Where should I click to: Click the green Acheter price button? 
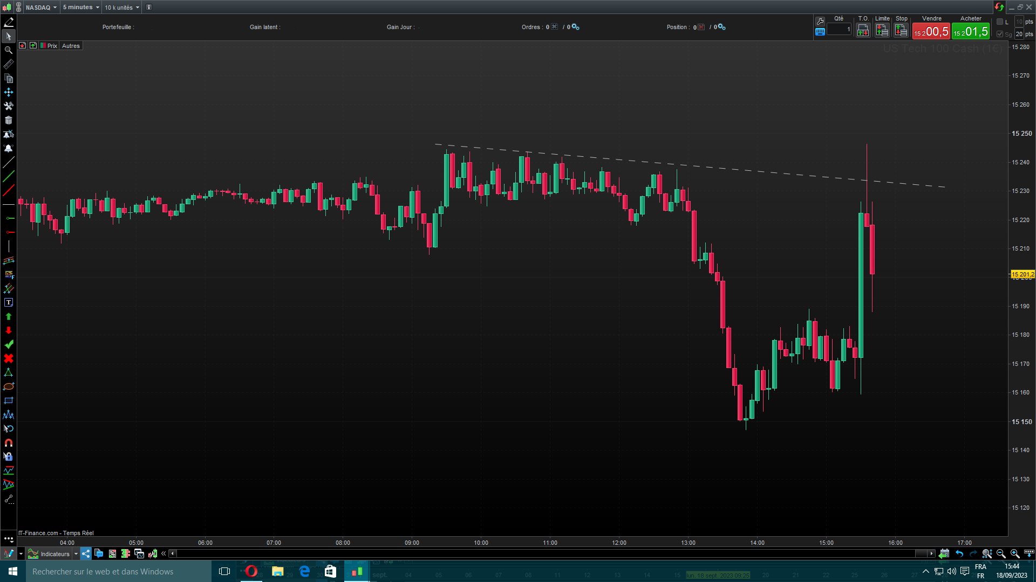click(x=970, y=32)
